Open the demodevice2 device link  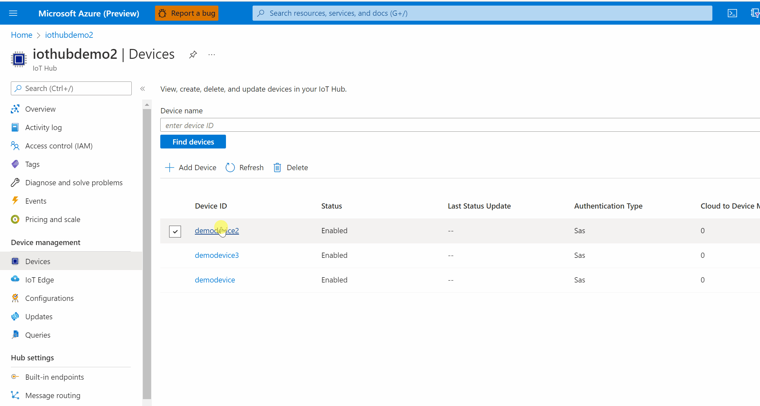coord(217,230)
